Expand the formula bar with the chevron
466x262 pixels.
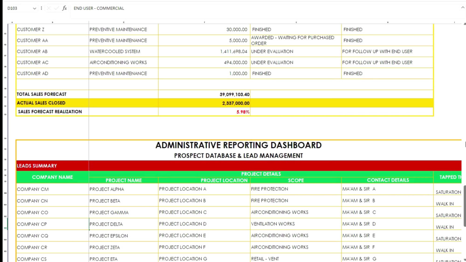pyautogui.click(x=463, y=8)
